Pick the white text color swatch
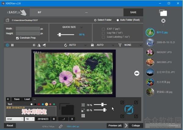 click(x=31, y=104)
